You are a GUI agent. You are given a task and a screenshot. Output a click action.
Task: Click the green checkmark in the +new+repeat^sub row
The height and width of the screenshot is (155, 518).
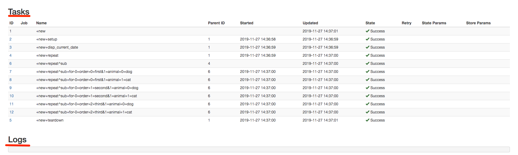click(x=367, y=63)
